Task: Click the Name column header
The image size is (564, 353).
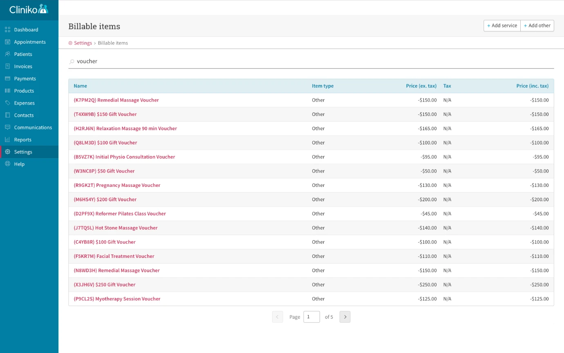Action: [80, 86]
